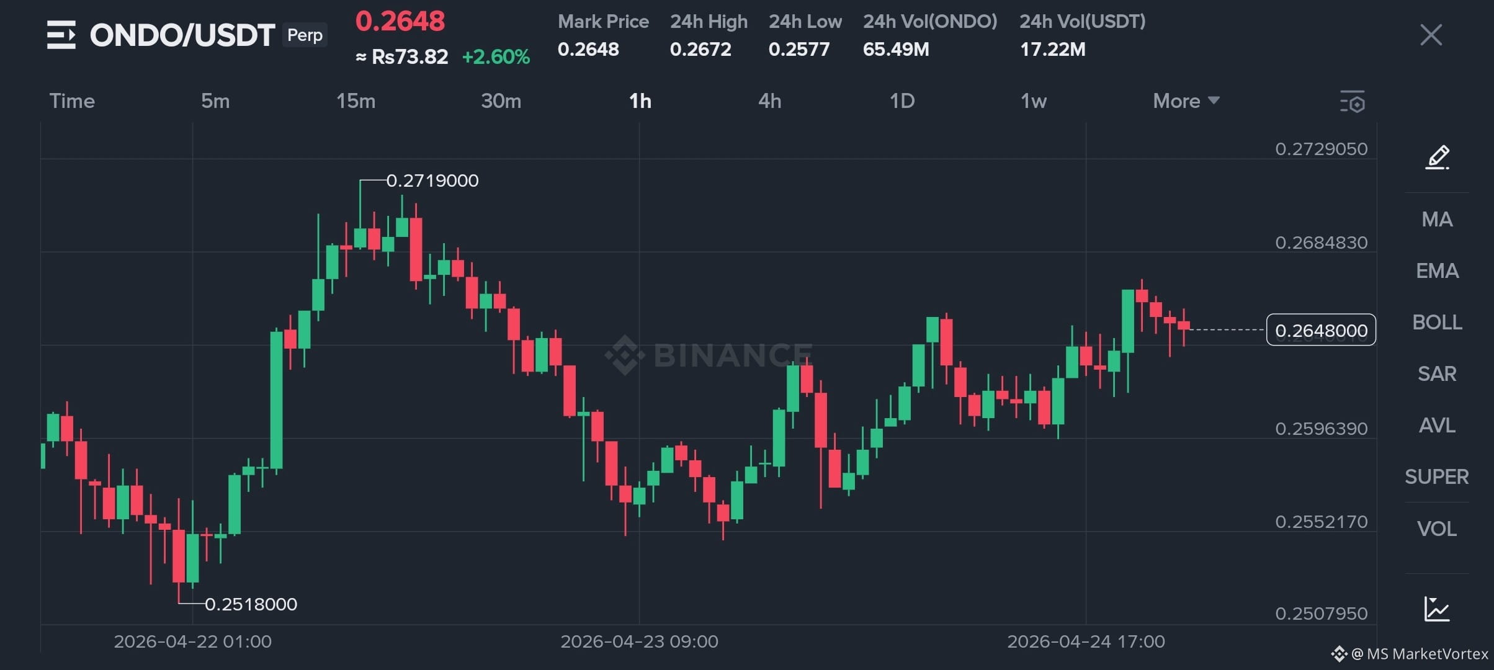
Task: Open the ONDO/USDT pair selector
Action: 182,35
